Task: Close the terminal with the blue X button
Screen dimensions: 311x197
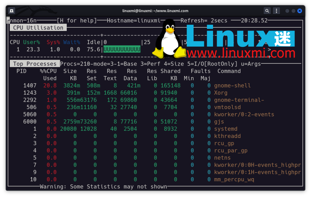Action: [300, 11]
